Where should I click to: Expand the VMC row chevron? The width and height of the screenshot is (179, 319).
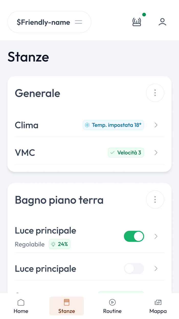coord(156,152)
